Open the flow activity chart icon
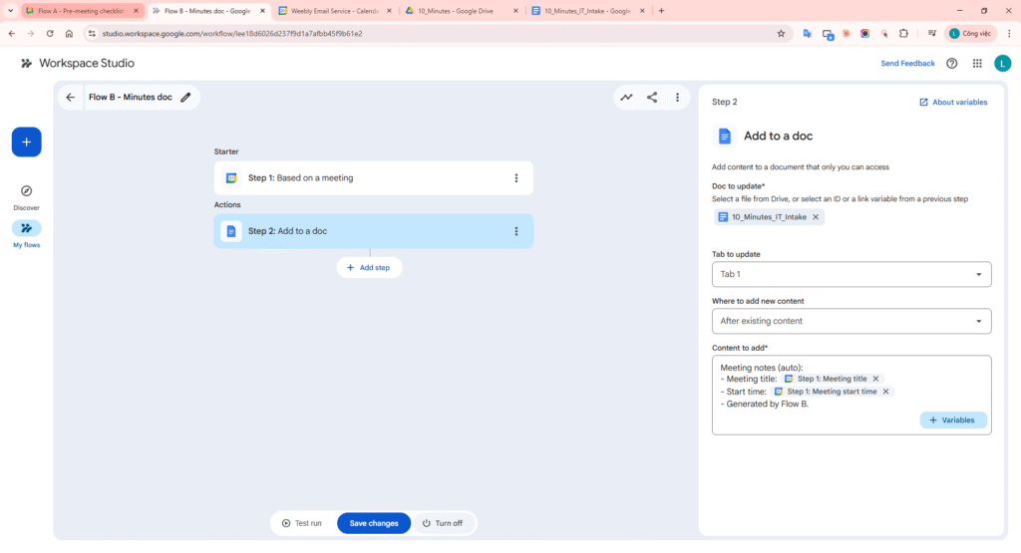 [x=626, y=98]
